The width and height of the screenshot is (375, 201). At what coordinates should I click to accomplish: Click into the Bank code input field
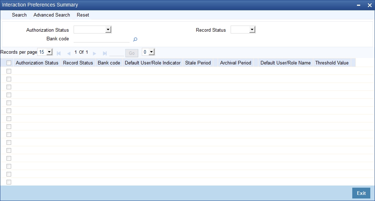point(101,39)
